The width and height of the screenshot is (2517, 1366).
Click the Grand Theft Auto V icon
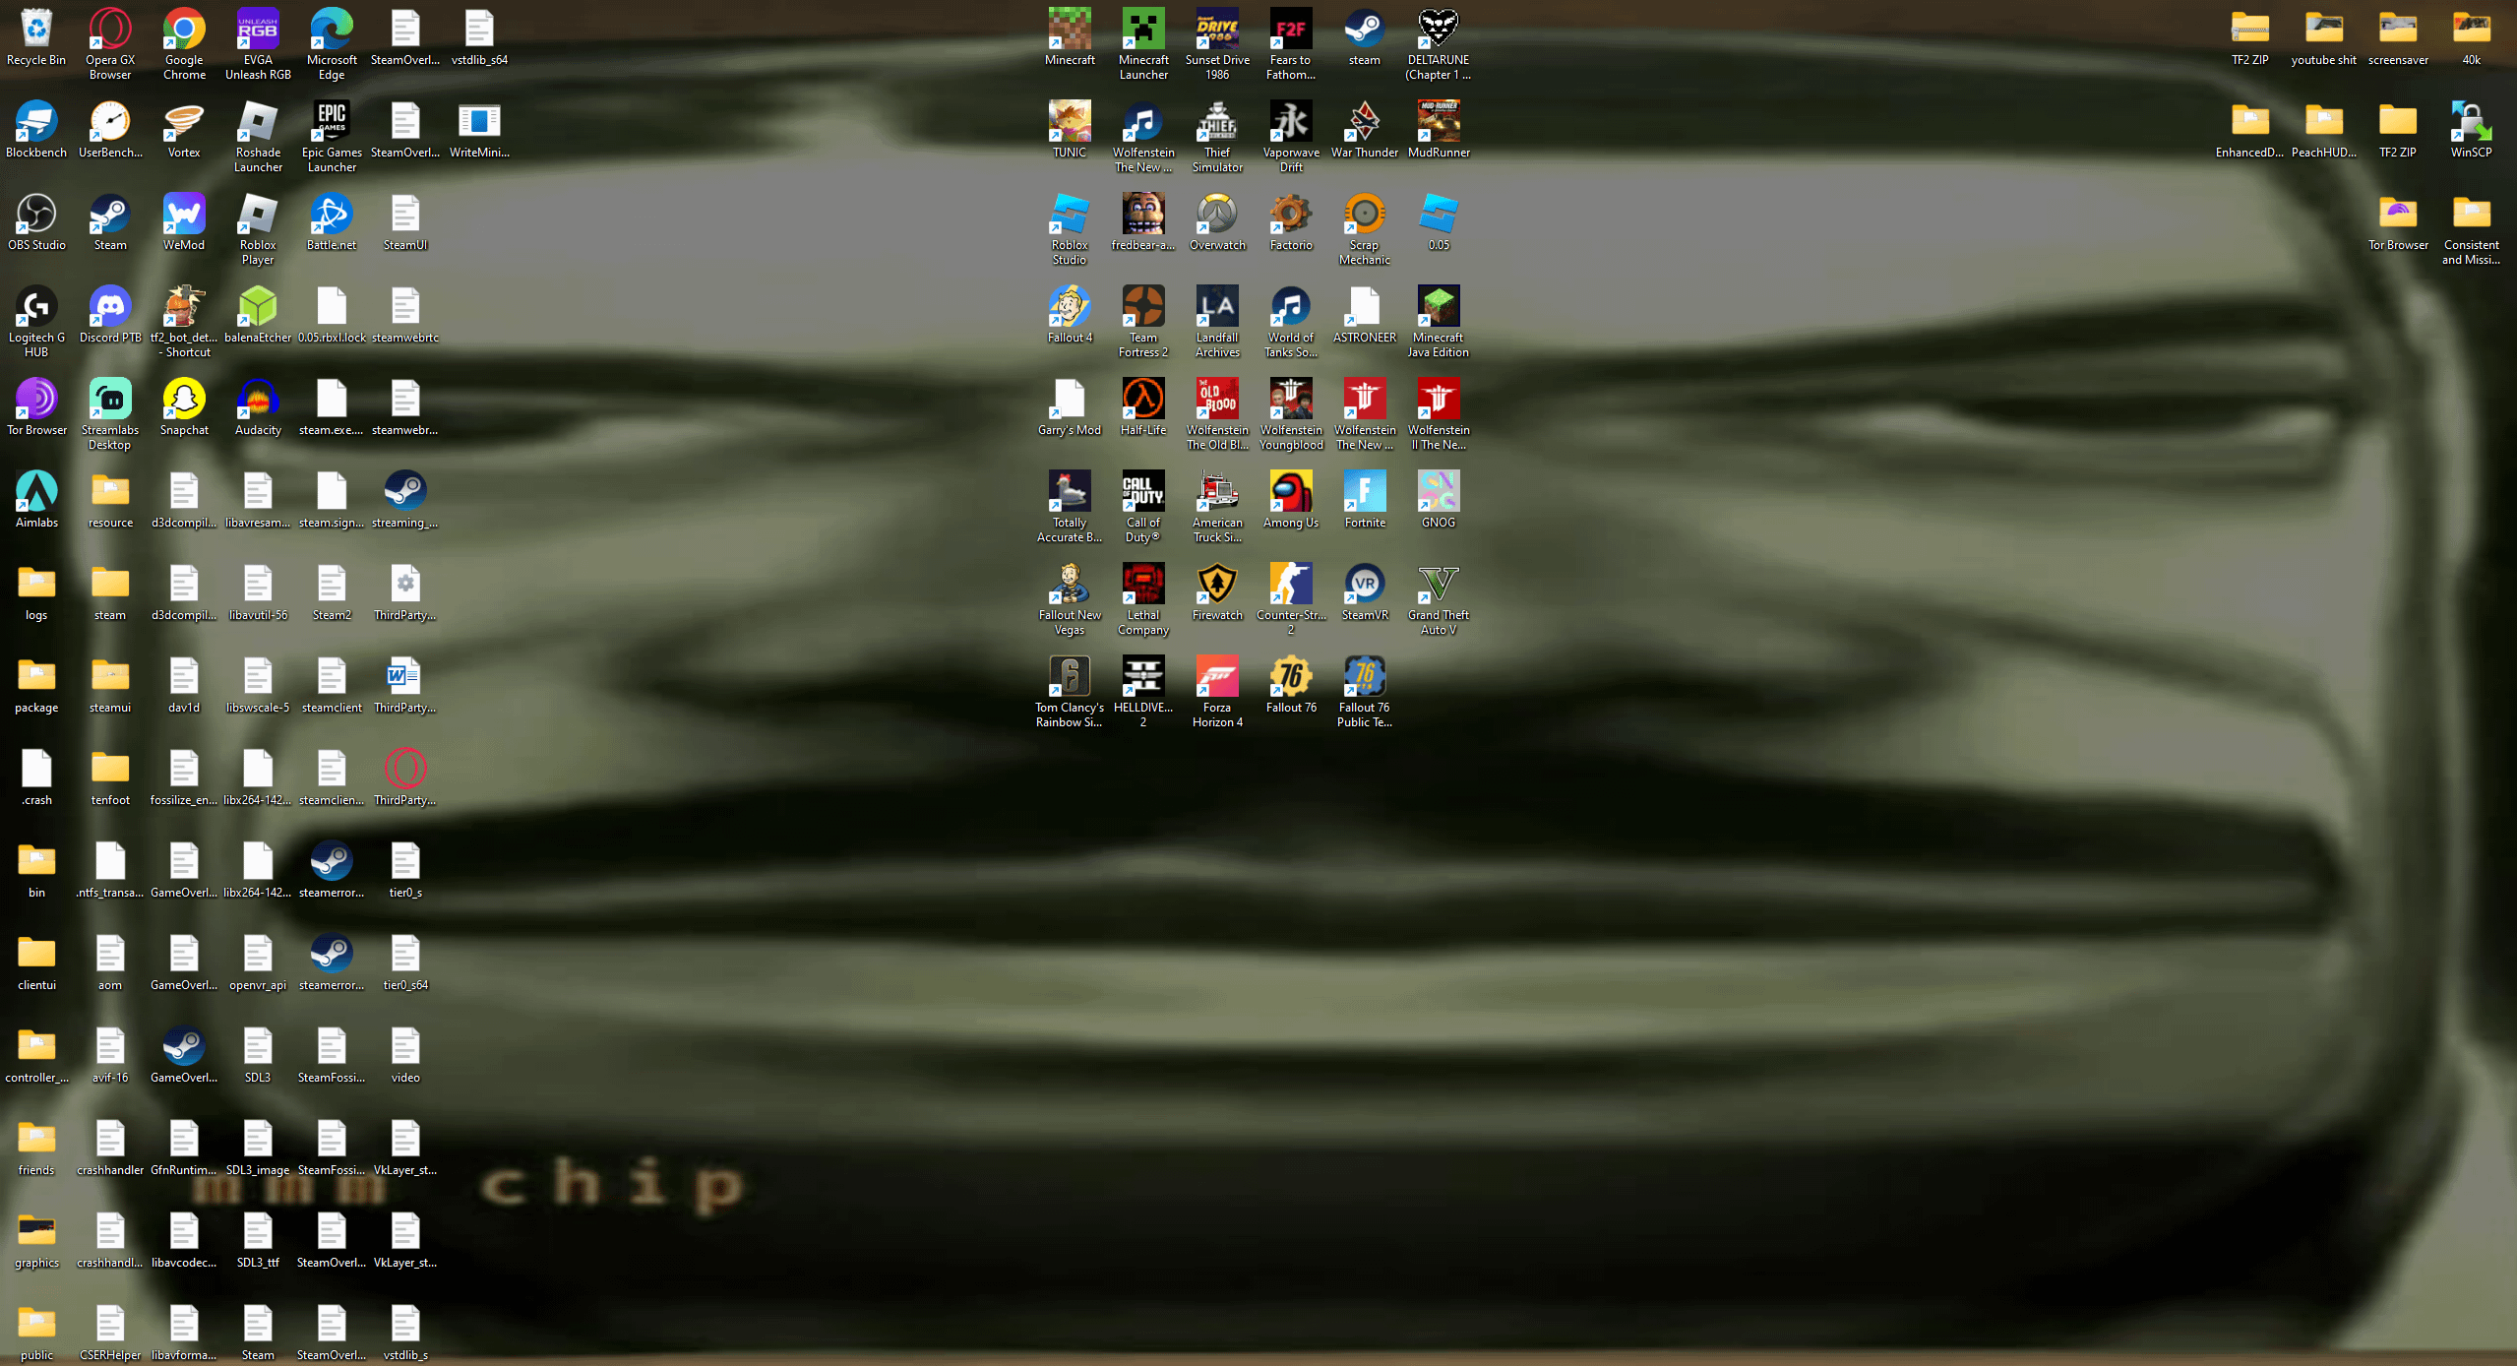[1439, 585]
